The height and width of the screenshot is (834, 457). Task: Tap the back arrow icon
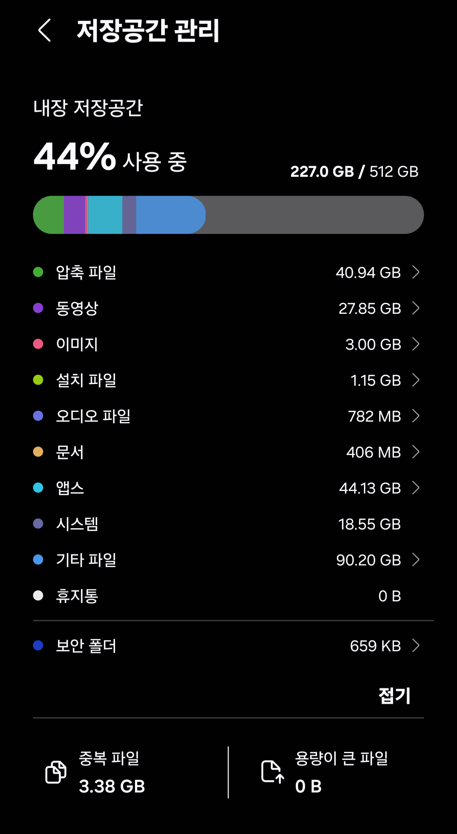tap(45, 30)
